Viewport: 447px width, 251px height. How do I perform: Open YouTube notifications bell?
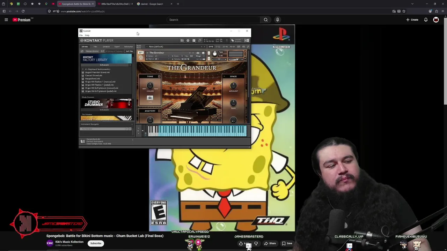pos(426,20)
